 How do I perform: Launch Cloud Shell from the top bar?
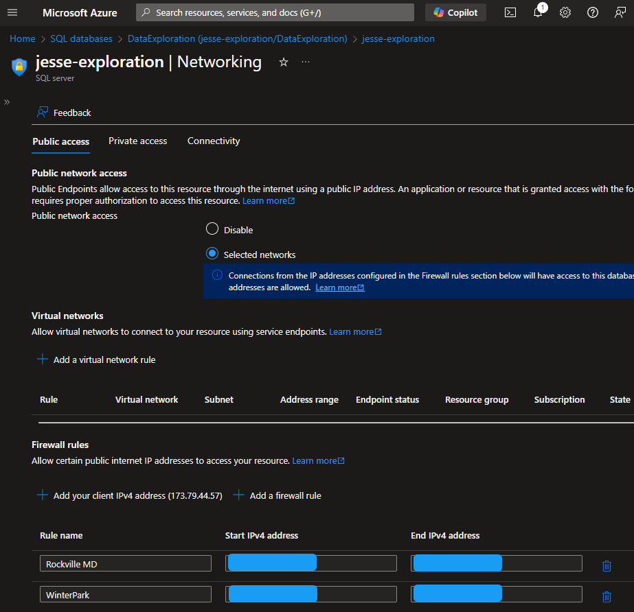click(510, 12)
